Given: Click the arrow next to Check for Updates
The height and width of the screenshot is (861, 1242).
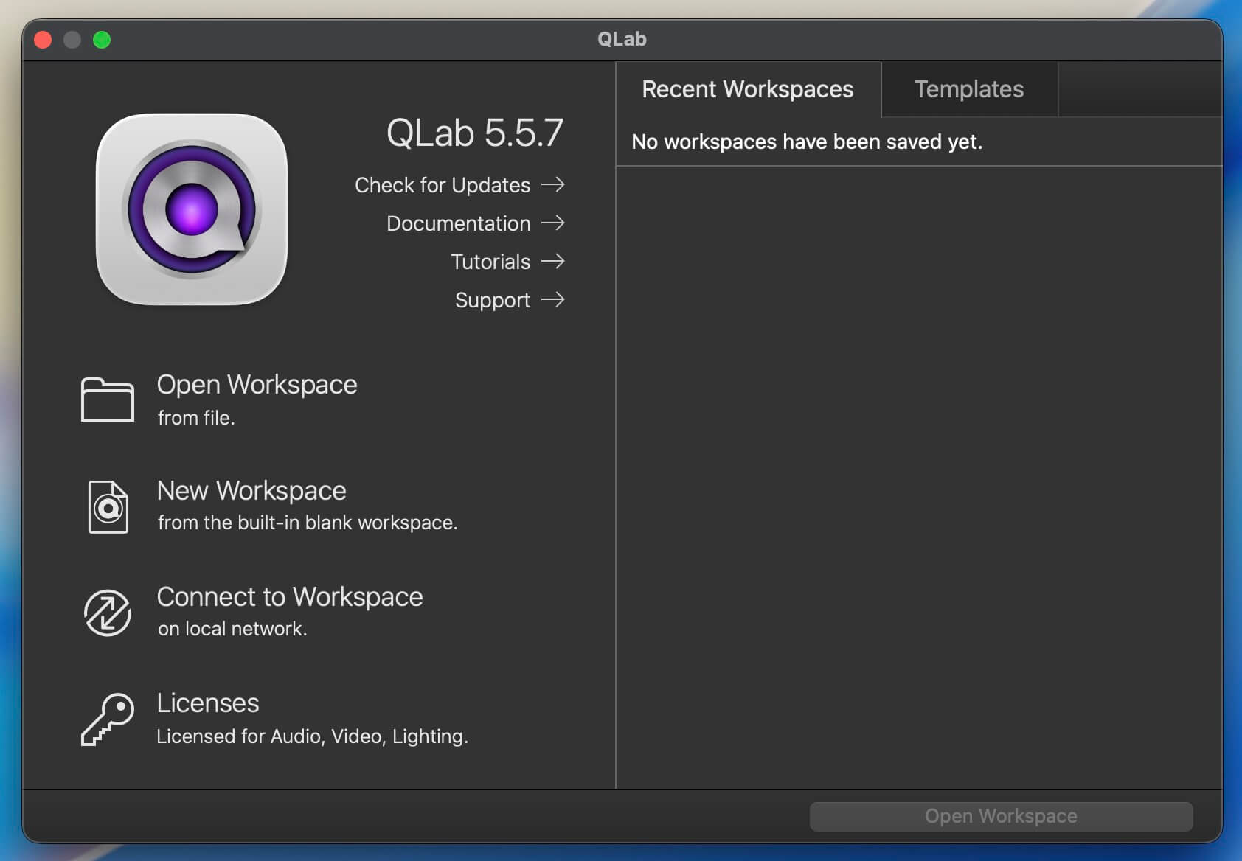Looking at the screenshot, I should [x=552, y=184].
